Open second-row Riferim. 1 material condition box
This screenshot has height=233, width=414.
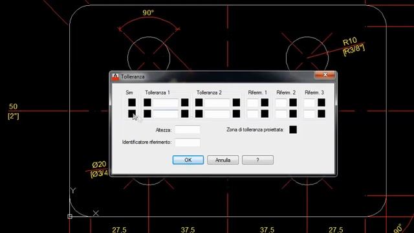(265, 114)
